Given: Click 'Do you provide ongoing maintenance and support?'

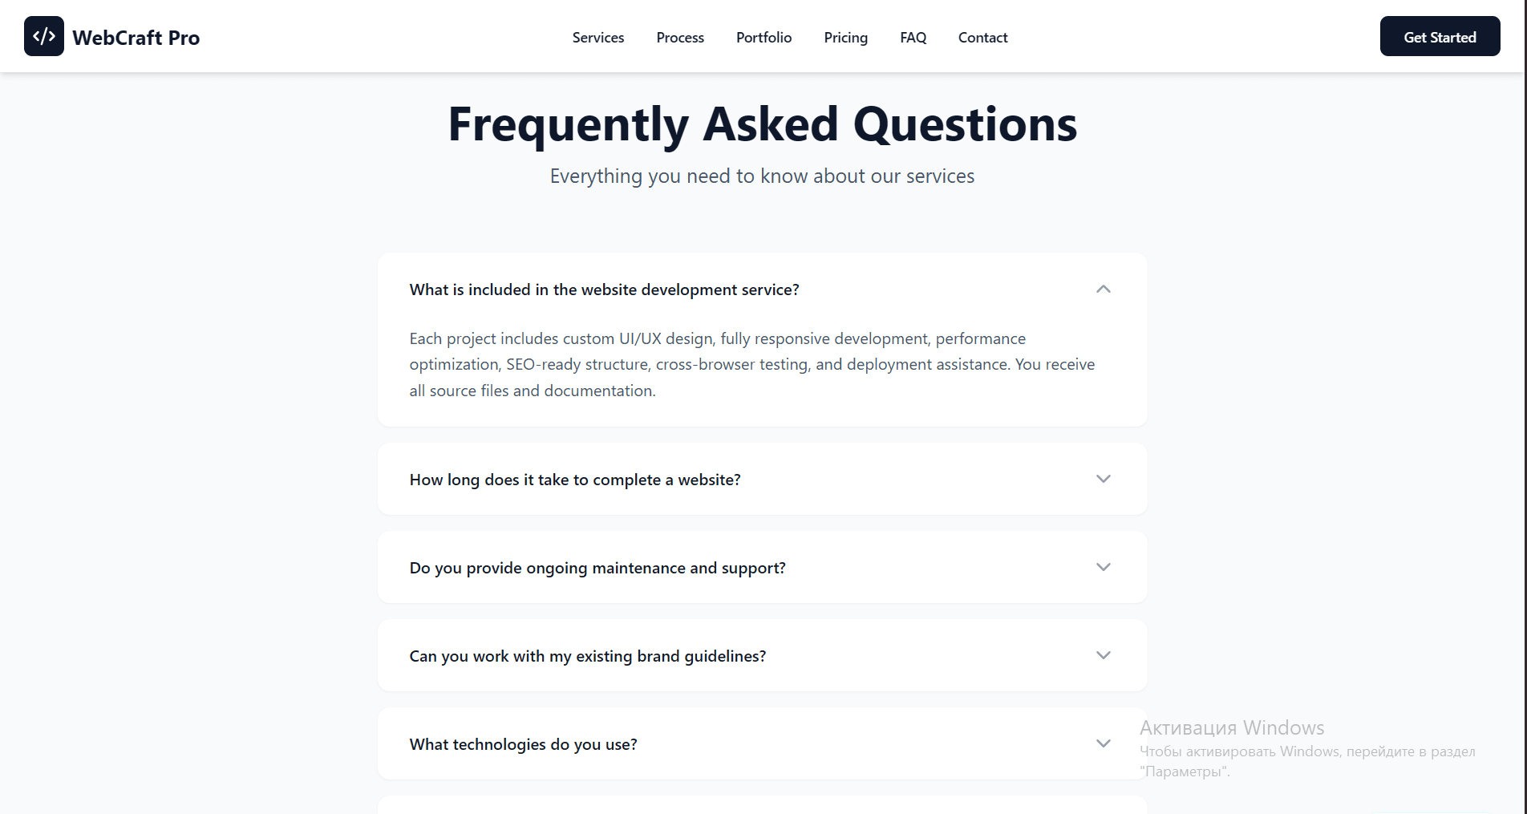Looking at the screenshot, I should (597, 568).
